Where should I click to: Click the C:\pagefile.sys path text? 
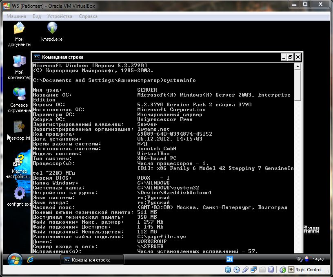click(162, 237)
